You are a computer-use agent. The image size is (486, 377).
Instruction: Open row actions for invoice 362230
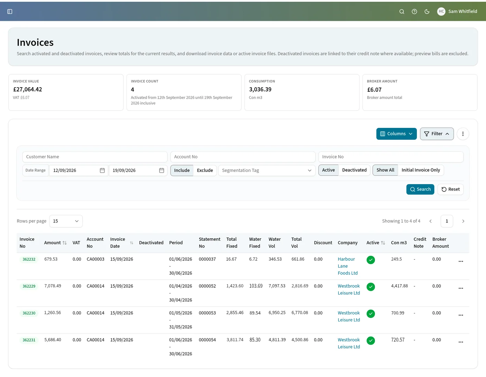461,315
